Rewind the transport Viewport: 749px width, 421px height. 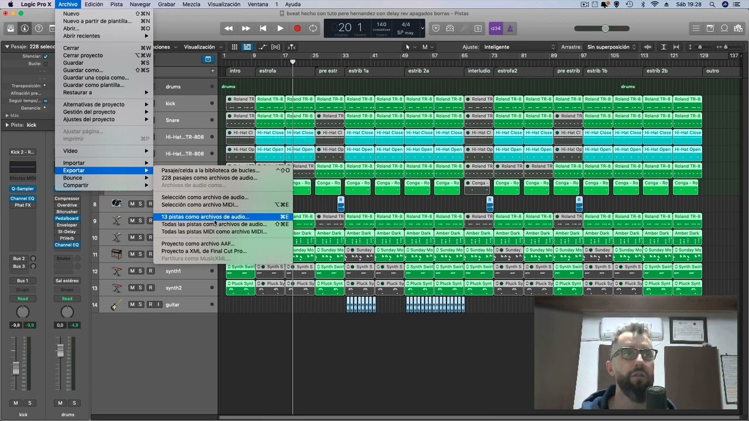click(x=229, y=28)
